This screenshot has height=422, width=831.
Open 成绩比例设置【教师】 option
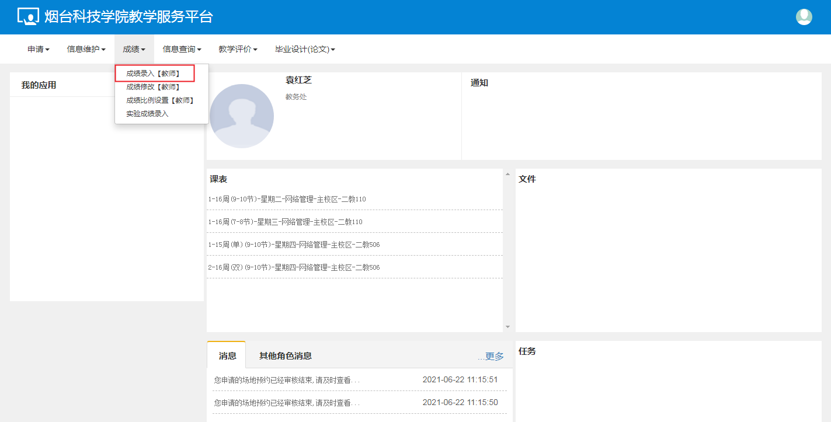point(161,100)
